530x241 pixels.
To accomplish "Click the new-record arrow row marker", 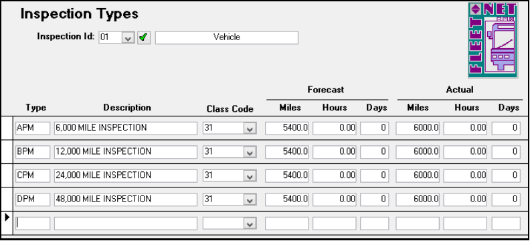I will (x=7, y=218).
